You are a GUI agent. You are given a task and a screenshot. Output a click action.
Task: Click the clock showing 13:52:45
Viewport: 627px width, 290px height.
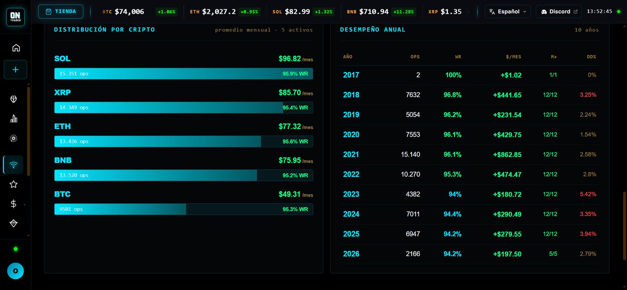(599, 11)
